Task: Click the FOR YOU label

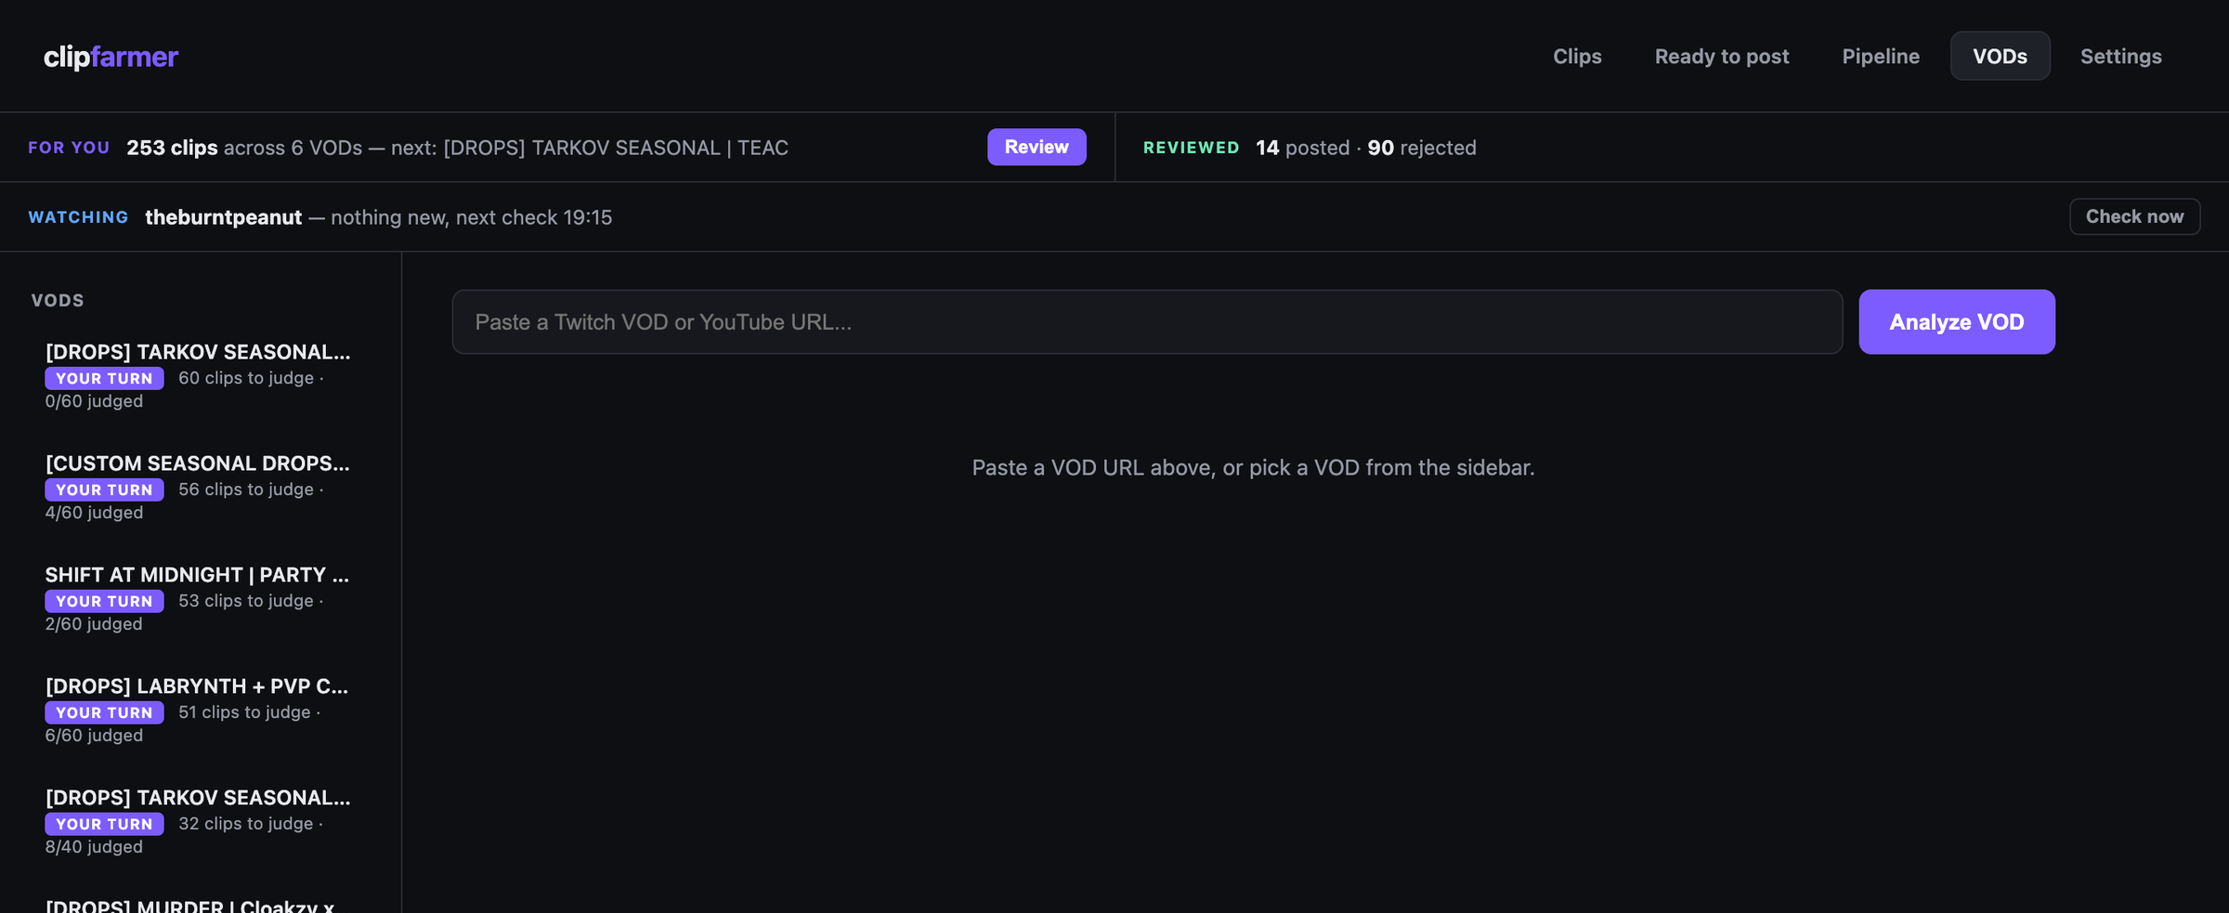Action: point(69,148)
